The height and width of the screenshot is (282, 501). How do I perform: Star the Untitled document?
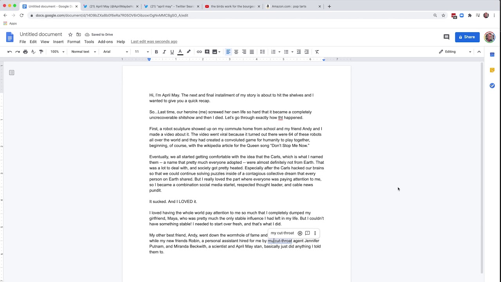(70, 34)
